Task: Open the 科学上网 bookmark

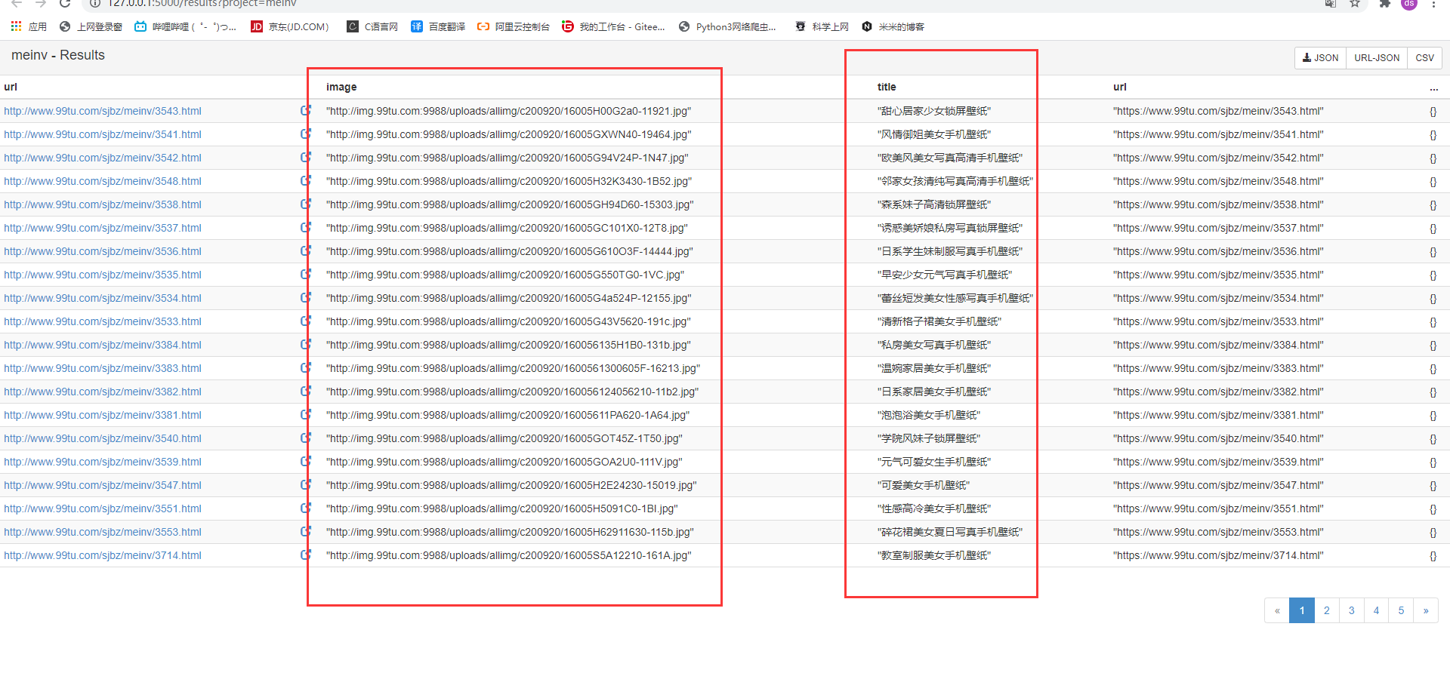Action: (x=822, y=26)
